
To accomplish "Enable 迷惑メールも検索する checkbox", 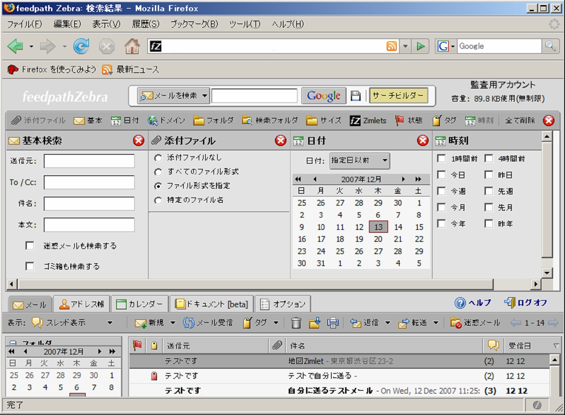I will pyautogui.click(x=30, y=246).
